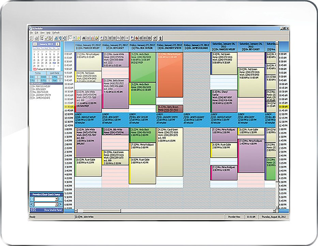Click the Refresh menu item
This screenshot has width=318, height=246.
56,33
